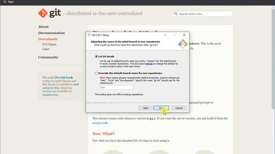Open the Logos page link
Image resolution: width=275 pixels, height=154 pixels.
tap(46, 49)
